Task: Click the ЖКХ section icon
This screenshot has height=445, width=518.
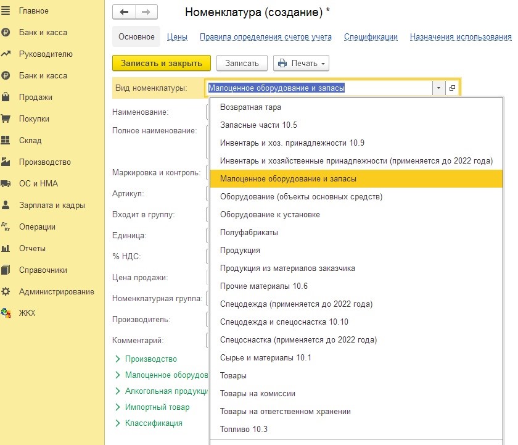Action: point(6,313)
